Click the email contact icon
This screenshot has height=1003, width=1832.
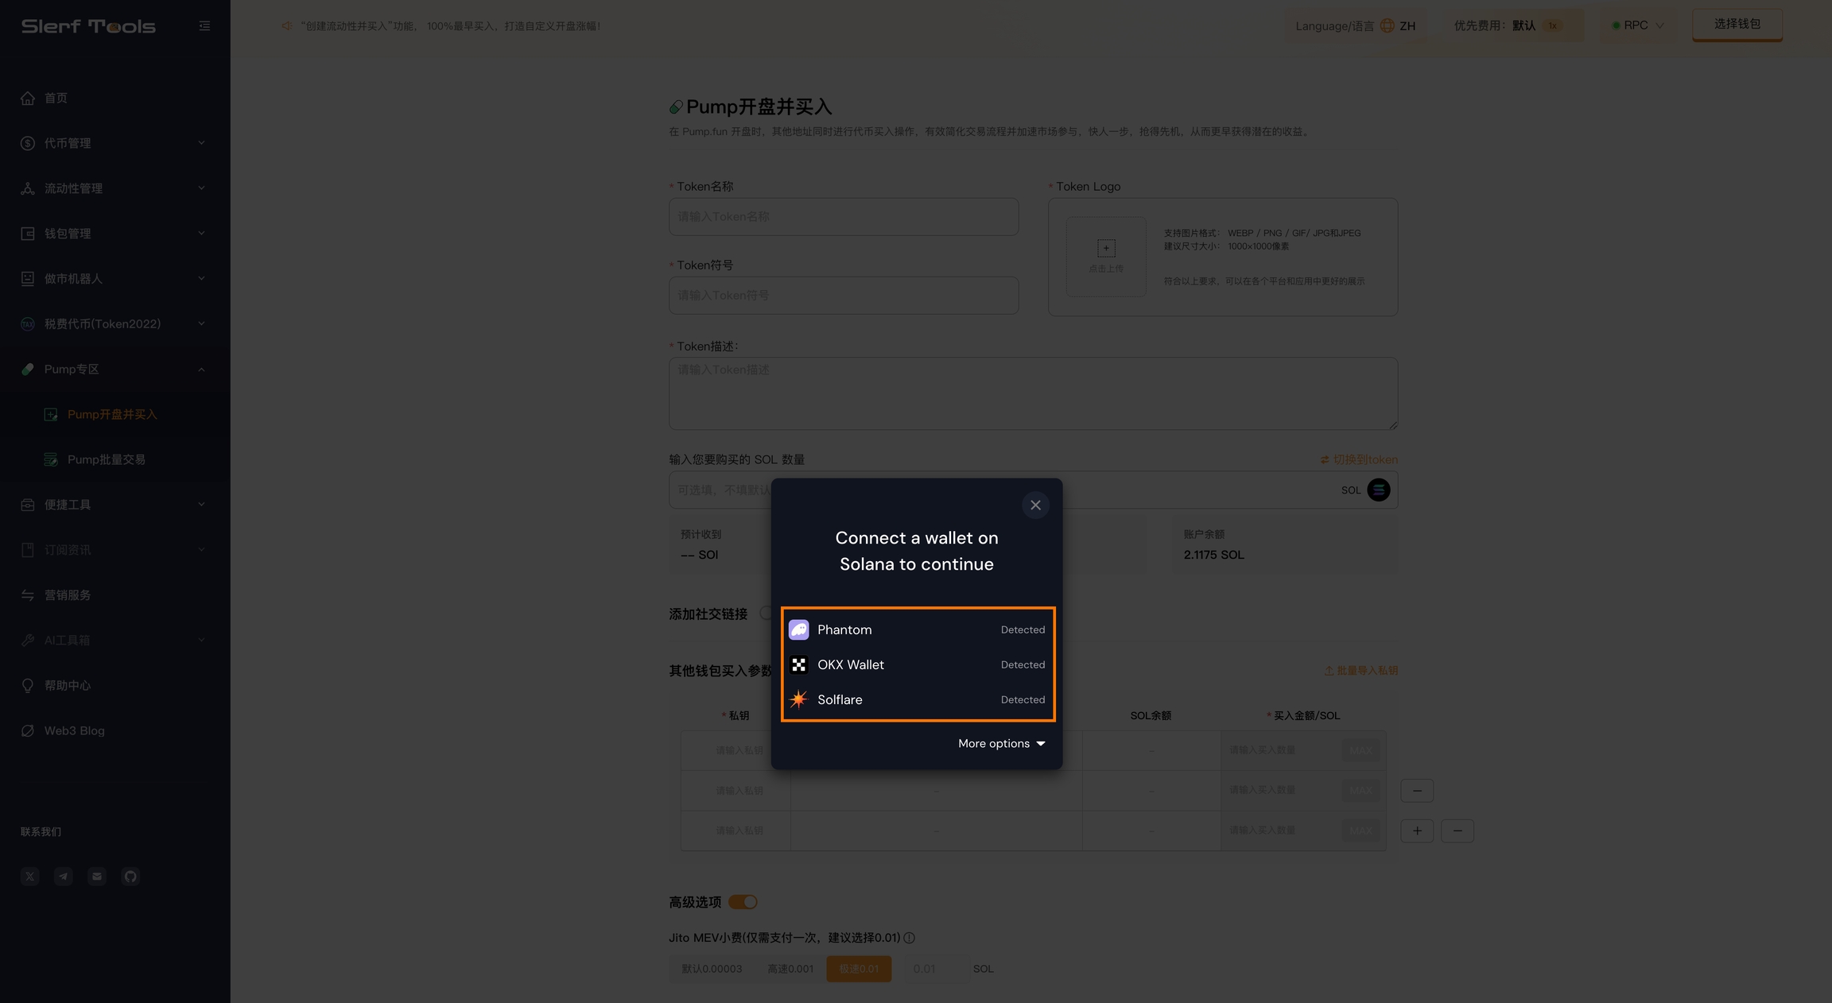(x=97, y=877)
